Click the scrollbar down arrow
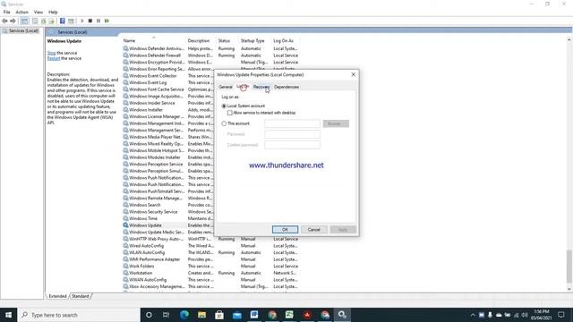573x322 pixels. 569,289
